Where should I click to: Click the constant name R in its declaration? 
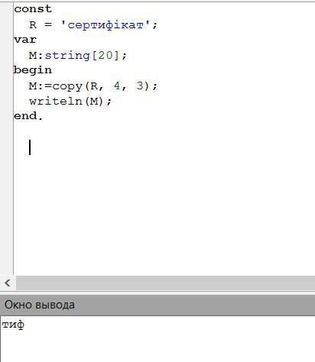click(33, 25)
